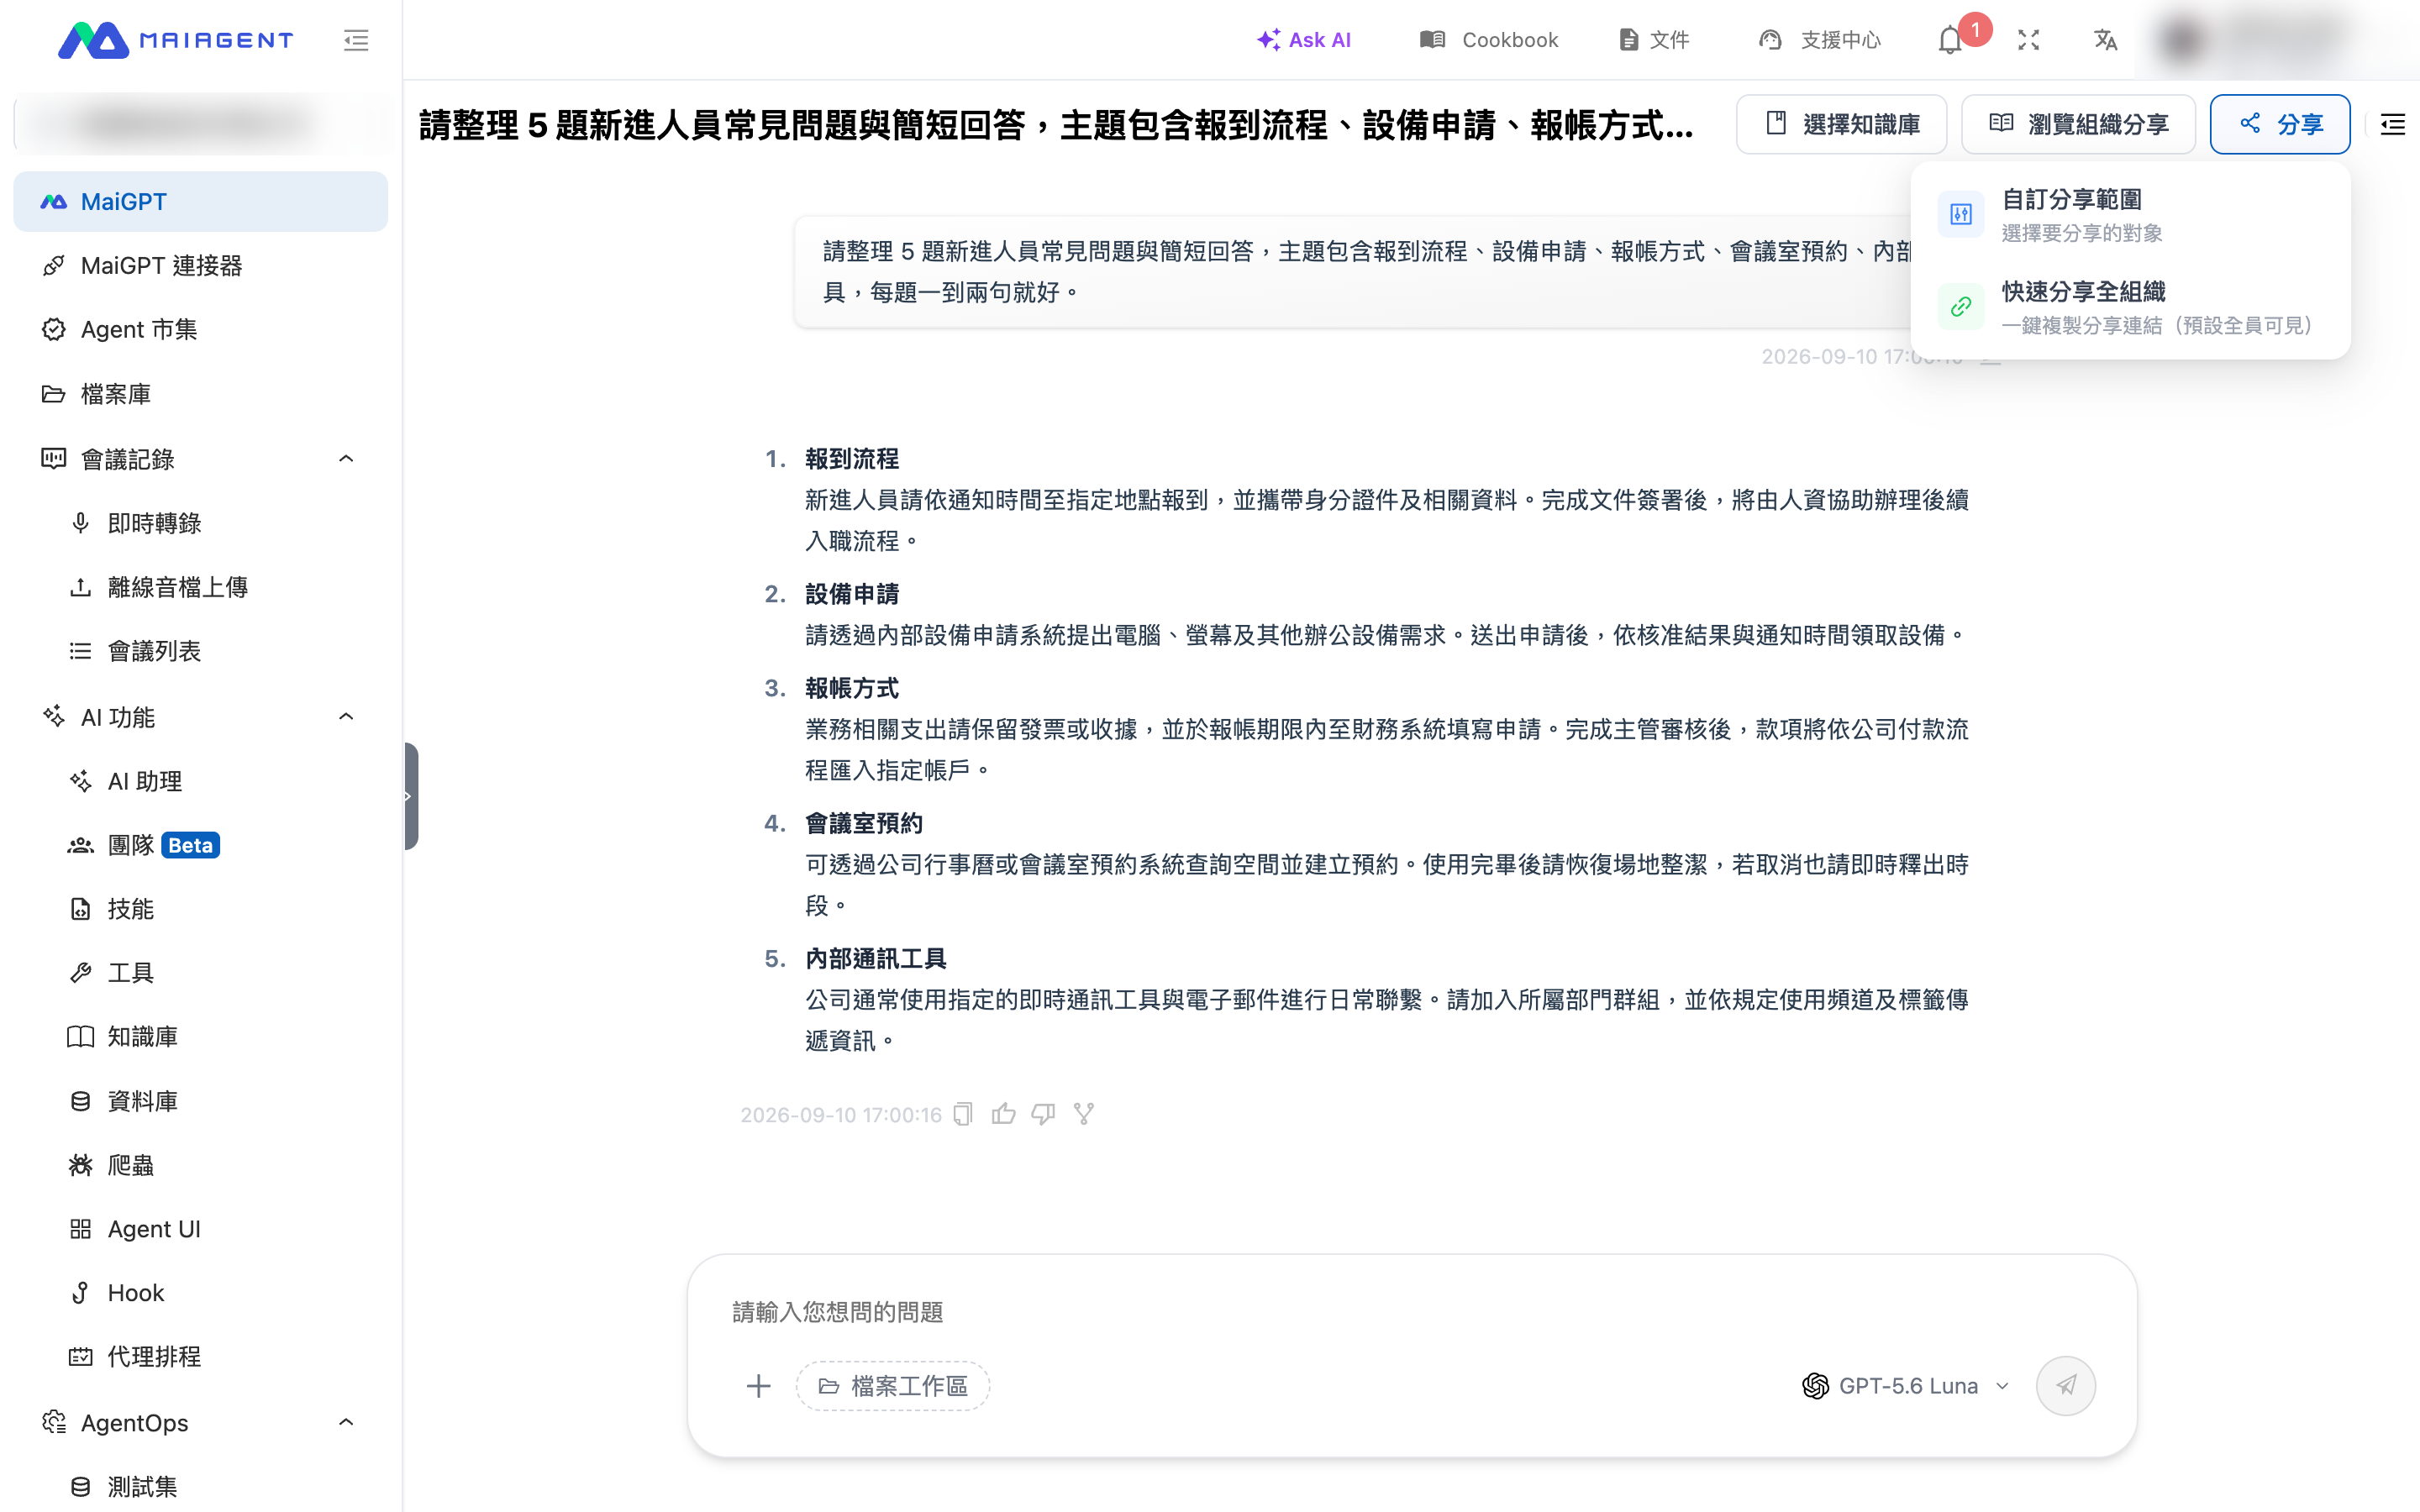Open the sidebar resize handle arrow
The height and width of the screenshot is (1512, 2420).
point(410,796)
